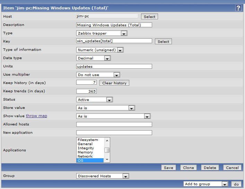Click the help question mark icon
The height and width of the screenshot is (189, 245).
pyautogui.click(x=238, y=8)
